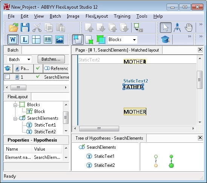Click the Page Matched layout tab

coord(117,50)
